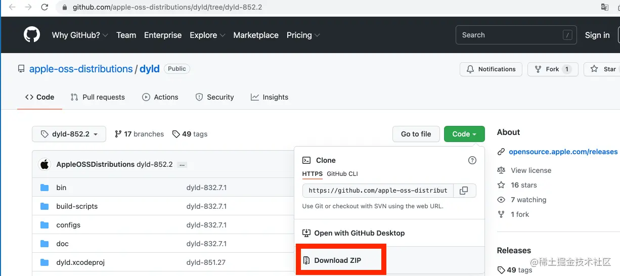Expand the Pricing menu
The width and height of the screenshot is (620, 276).
coord(303,35)
